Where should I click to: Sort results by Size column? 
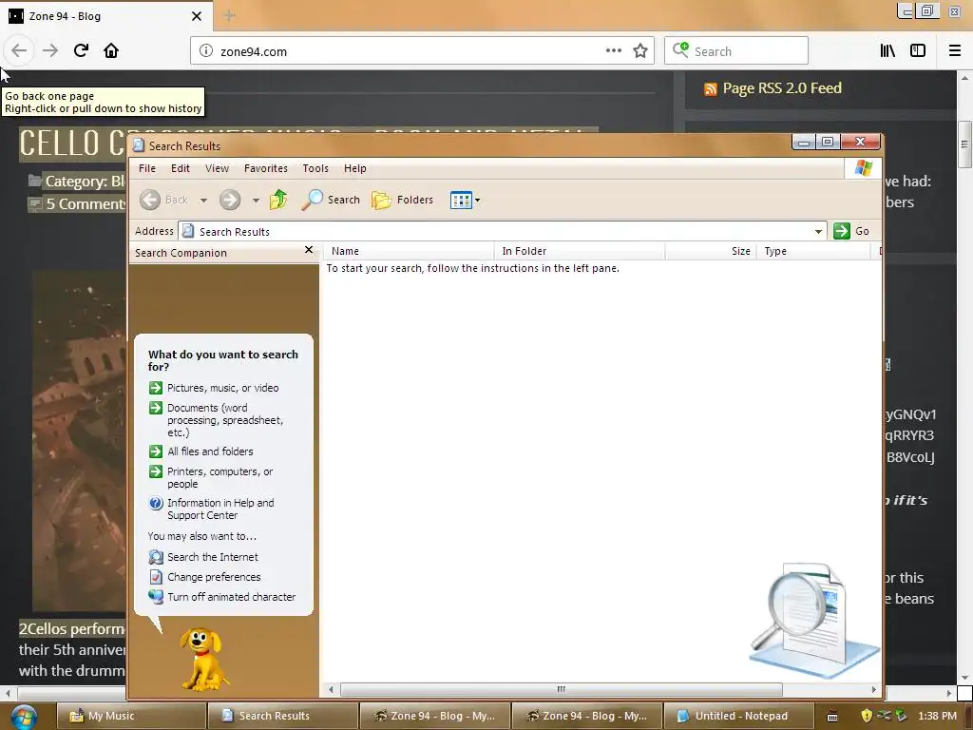tap(711, 251)
